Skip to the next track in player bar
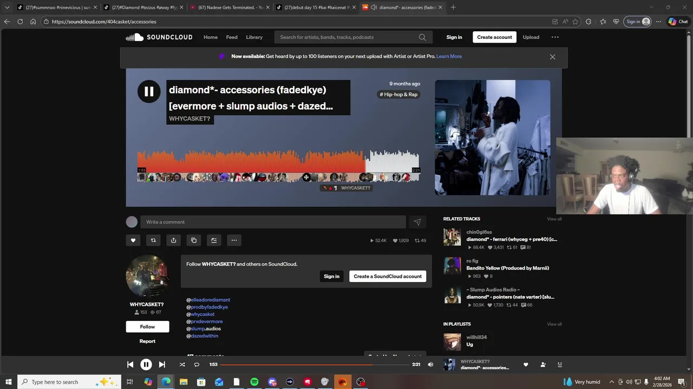The height and width of the screenshot is (389, 693). (x=162, y=365)
